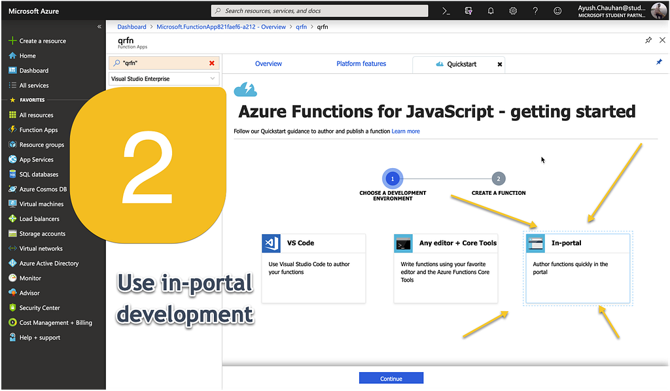
Task: Switch to the Overview tab
Action: pyautogui.click(x=268, y=63)
